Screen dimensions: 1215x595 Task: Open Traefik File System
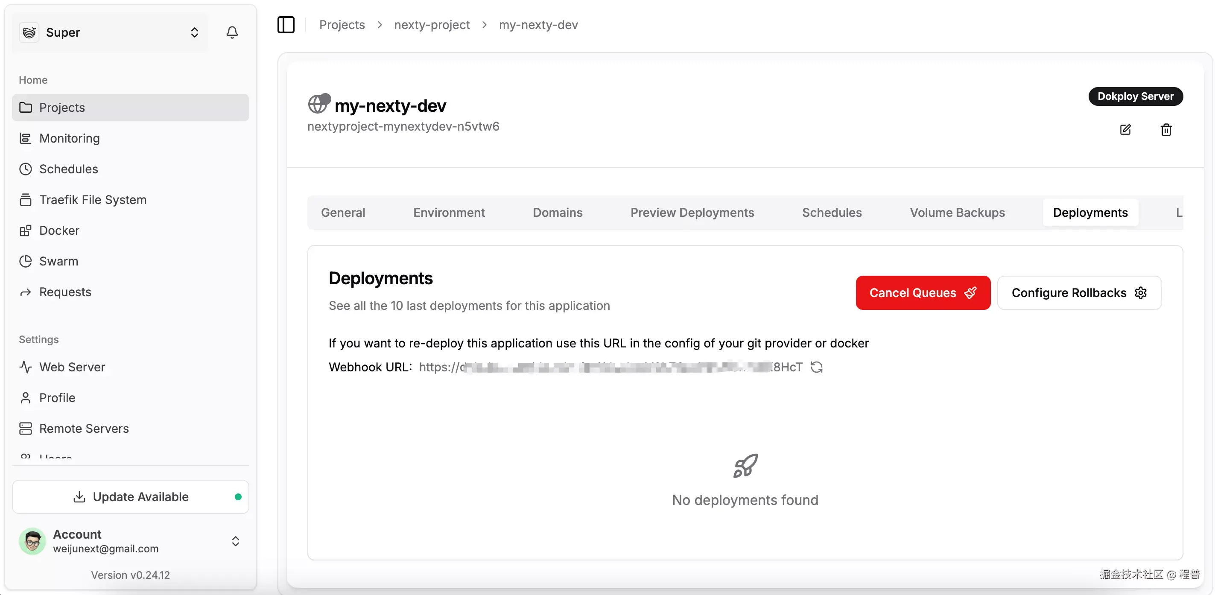(x=93, y=199)
